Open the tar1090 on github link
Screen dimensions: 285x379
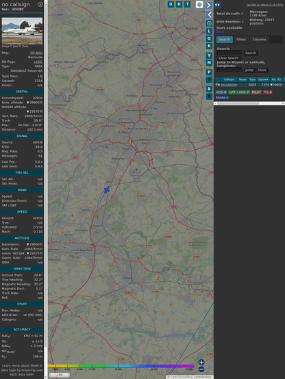coord(264,5)
